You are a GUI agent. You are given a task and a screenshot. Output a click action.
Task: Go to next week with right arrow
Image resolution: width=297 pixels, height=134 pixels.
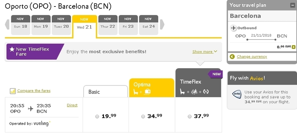(162, 25)
